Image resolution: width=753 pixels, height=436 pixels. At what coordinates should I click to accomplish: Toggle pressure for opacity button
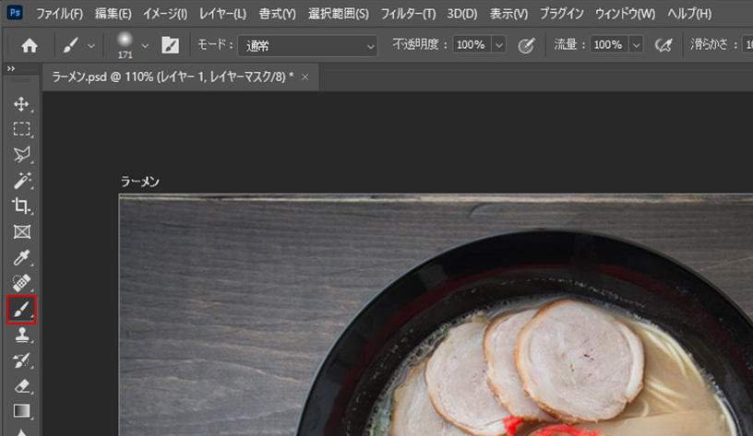pos(526,45)
